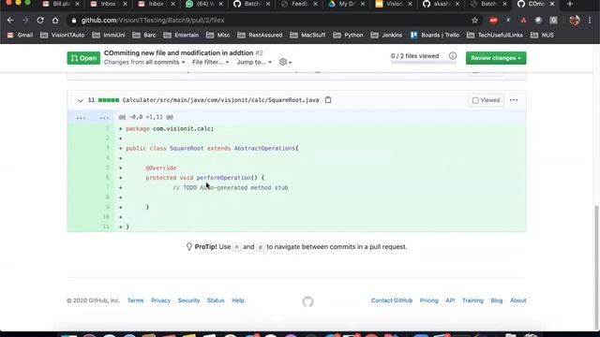Collapse the SquareRoot.java diff
This screenshot has height=337, width=600.
coord(81,100)
